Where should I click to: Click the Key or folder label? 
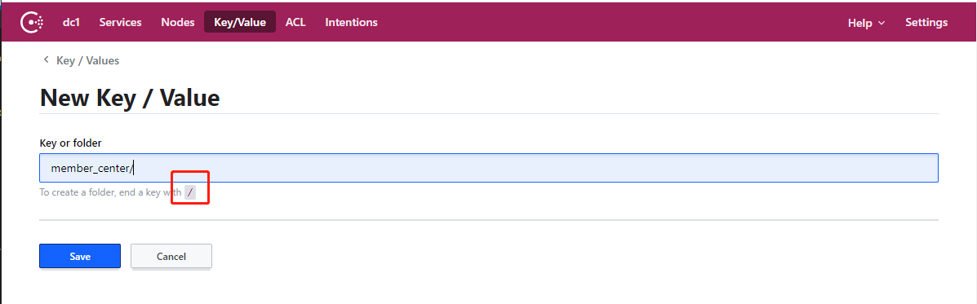tap(70, 143)
